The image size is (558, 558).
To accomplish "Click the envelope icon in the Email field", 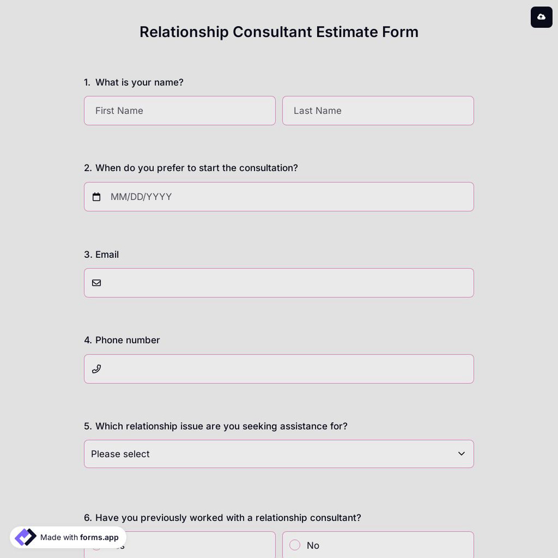I will (96, 282).
